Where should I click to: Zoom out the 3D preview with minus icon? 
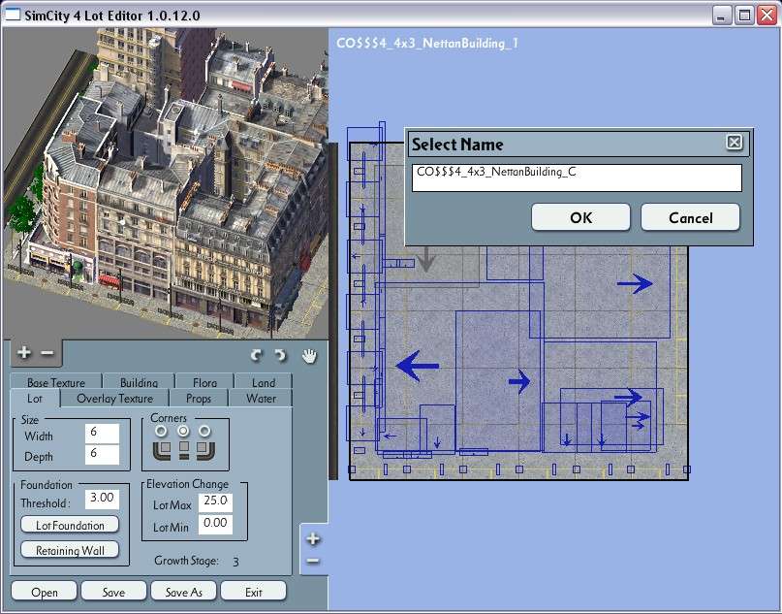[47, 353]
